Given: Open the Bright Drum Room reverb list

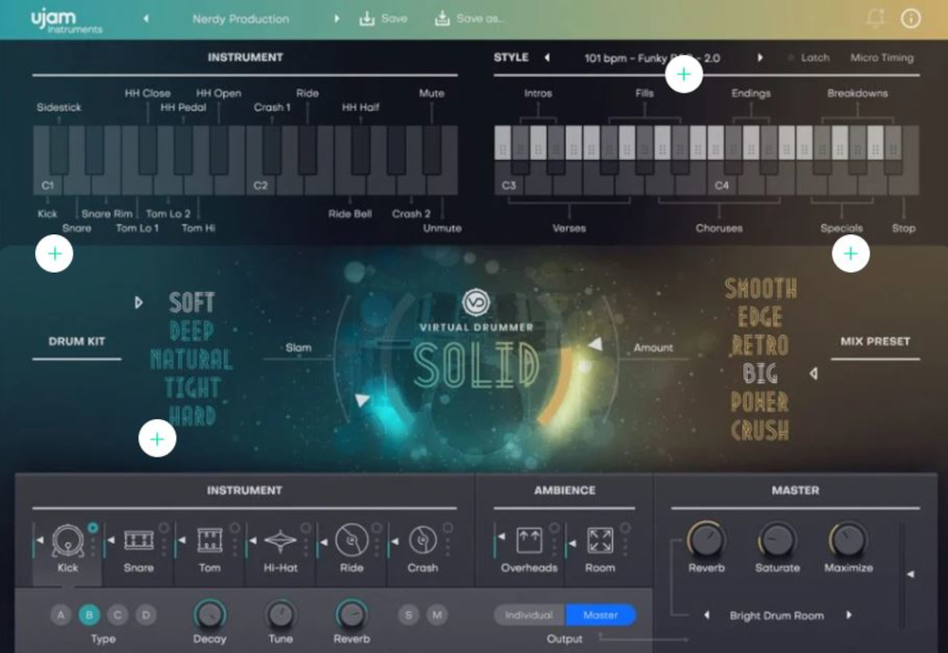Looking at the screenshot, I should 776,615.
